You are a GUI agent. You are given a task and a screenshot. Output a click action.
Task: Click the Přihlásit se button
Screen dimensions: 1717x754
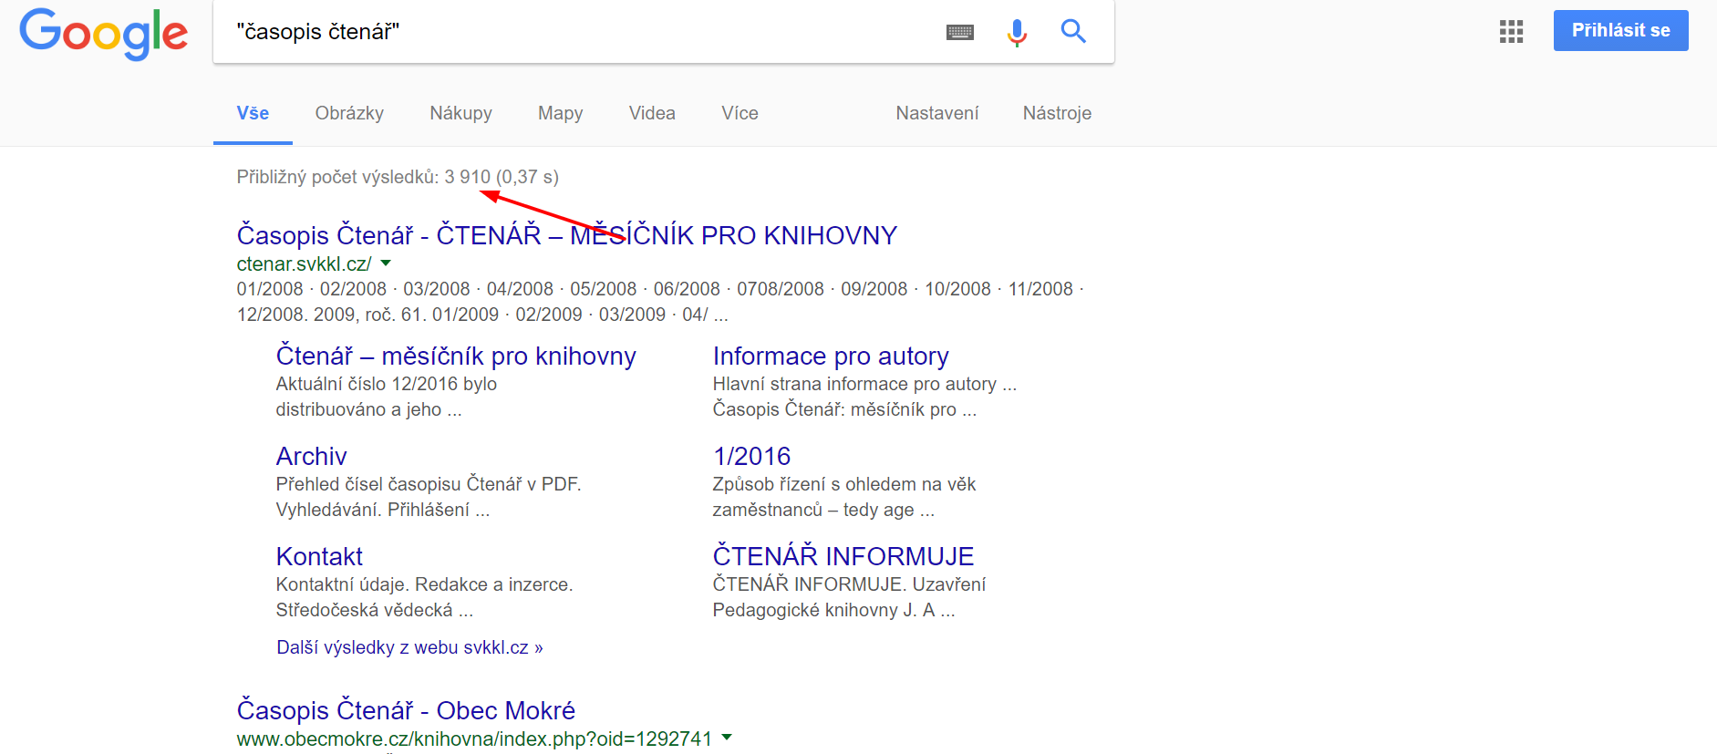1620,30
